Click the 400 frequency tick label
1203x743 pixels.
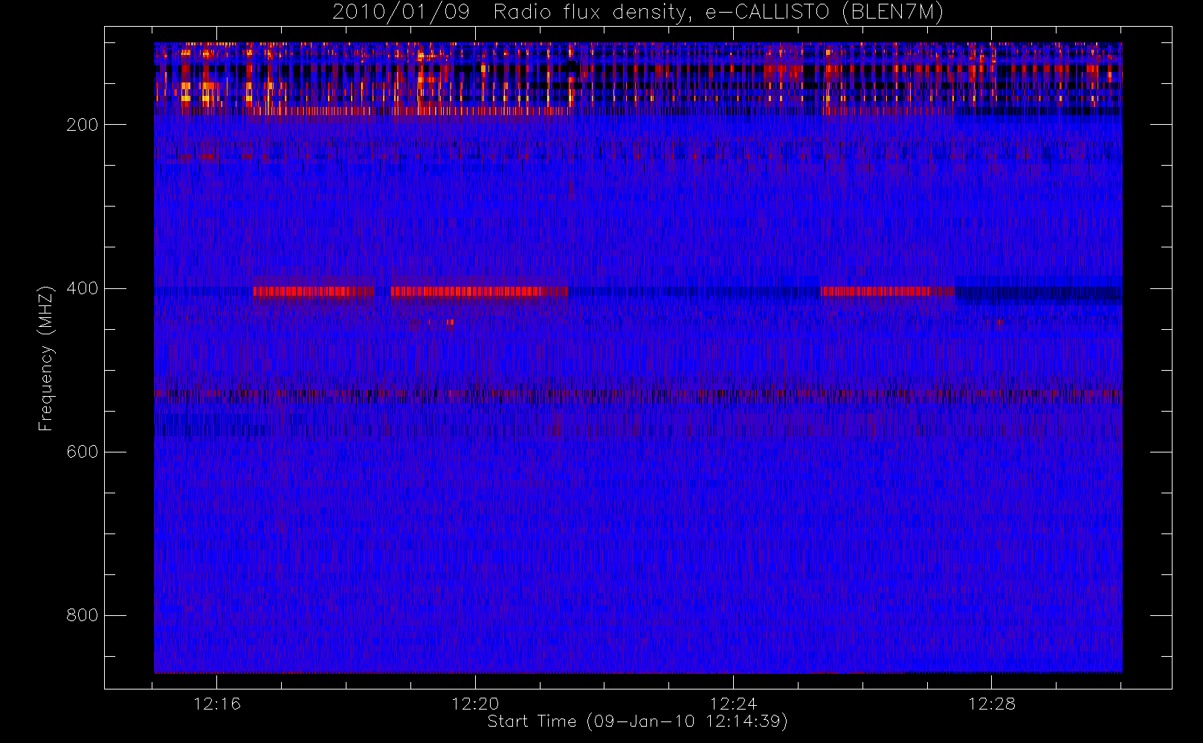83,288
